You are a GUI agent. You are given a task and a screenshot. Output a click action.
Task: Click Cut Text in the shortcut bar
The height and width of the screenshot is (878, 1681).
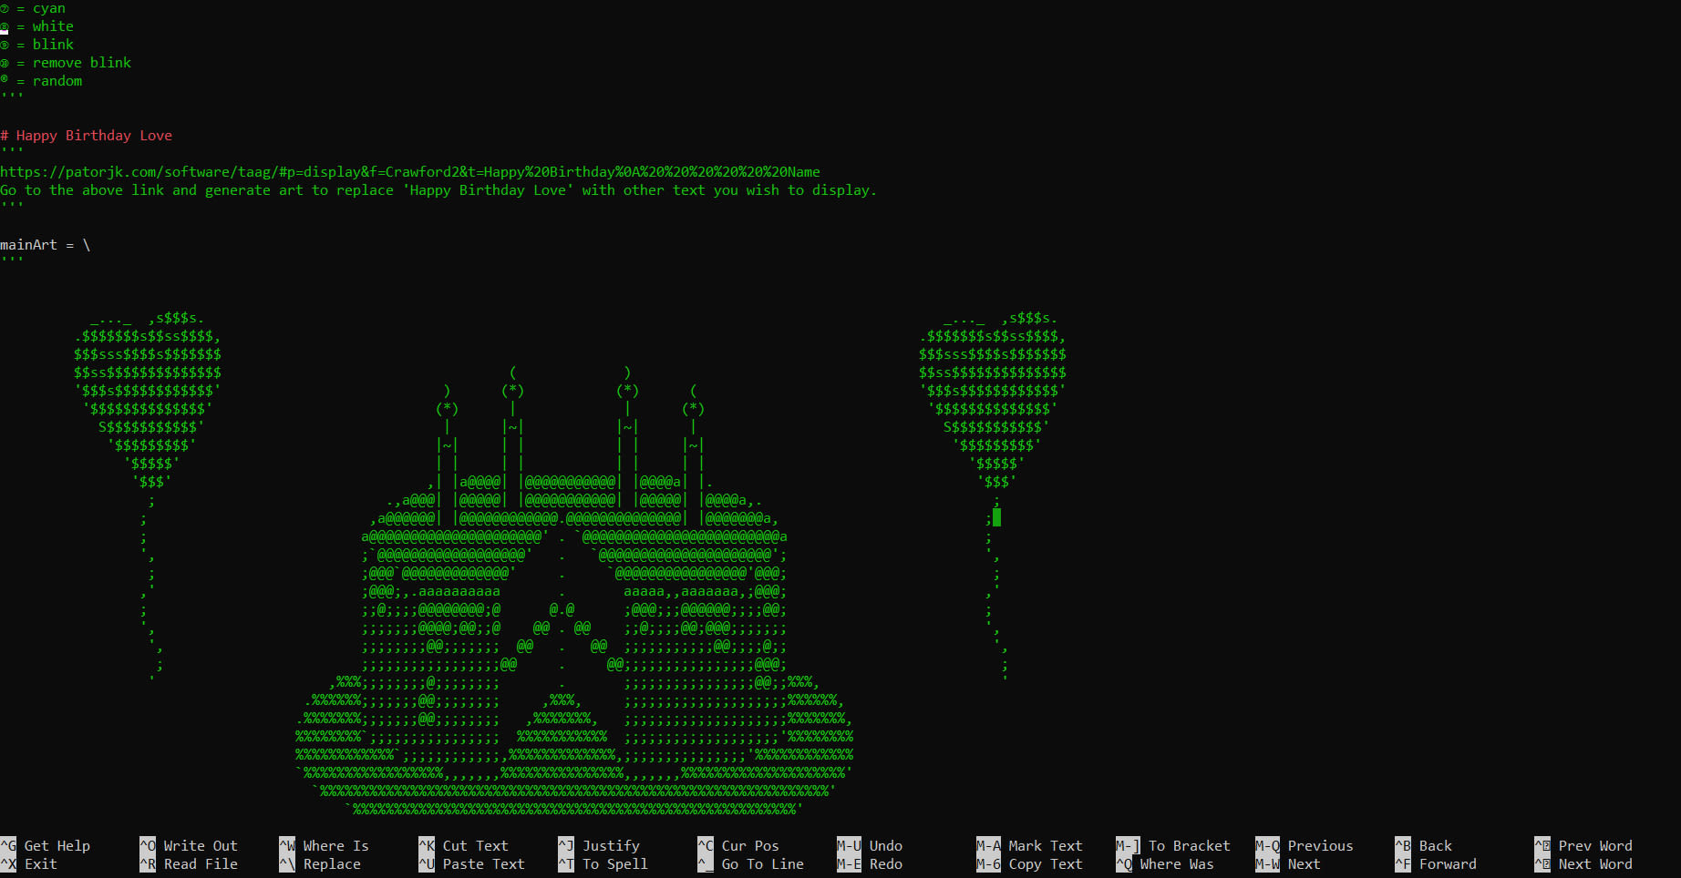coord(473,845)
